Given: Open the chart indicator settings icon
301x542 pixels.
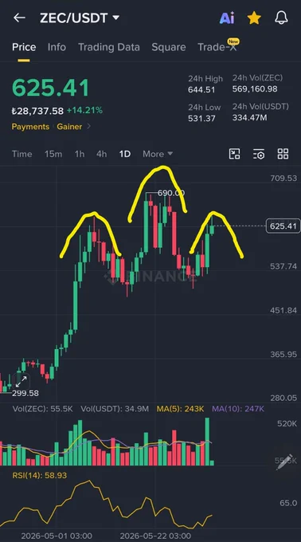Looking at the screenshot, I should coord(259,154).
